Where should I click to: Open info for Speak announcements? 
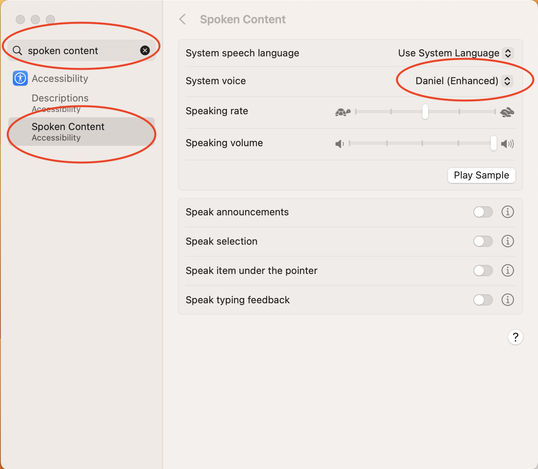[x=508, y=212]
